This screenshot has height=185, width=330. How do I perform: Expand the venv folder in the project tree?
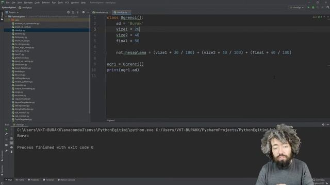pos(9,20)
